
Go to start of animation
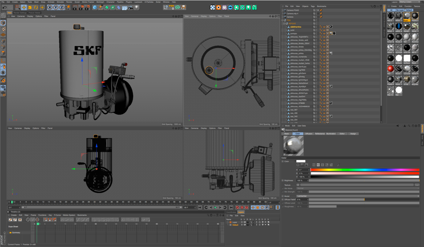coord(200,208)
